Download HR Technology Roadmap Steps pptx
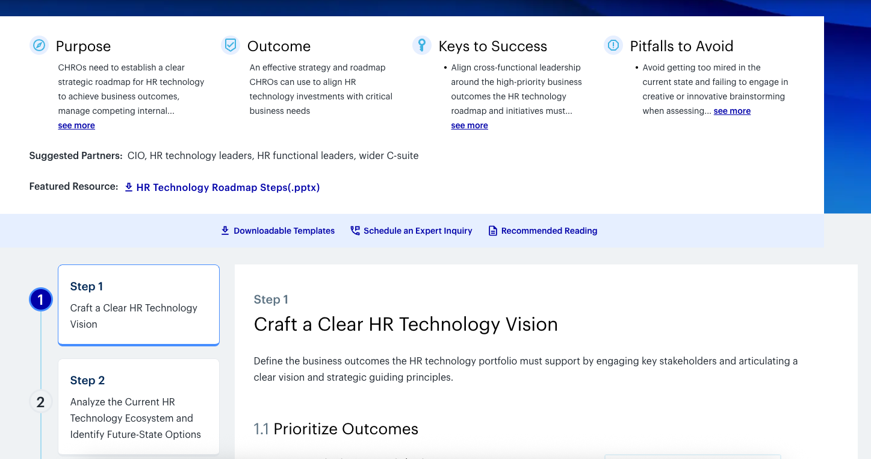 (228, 187)
